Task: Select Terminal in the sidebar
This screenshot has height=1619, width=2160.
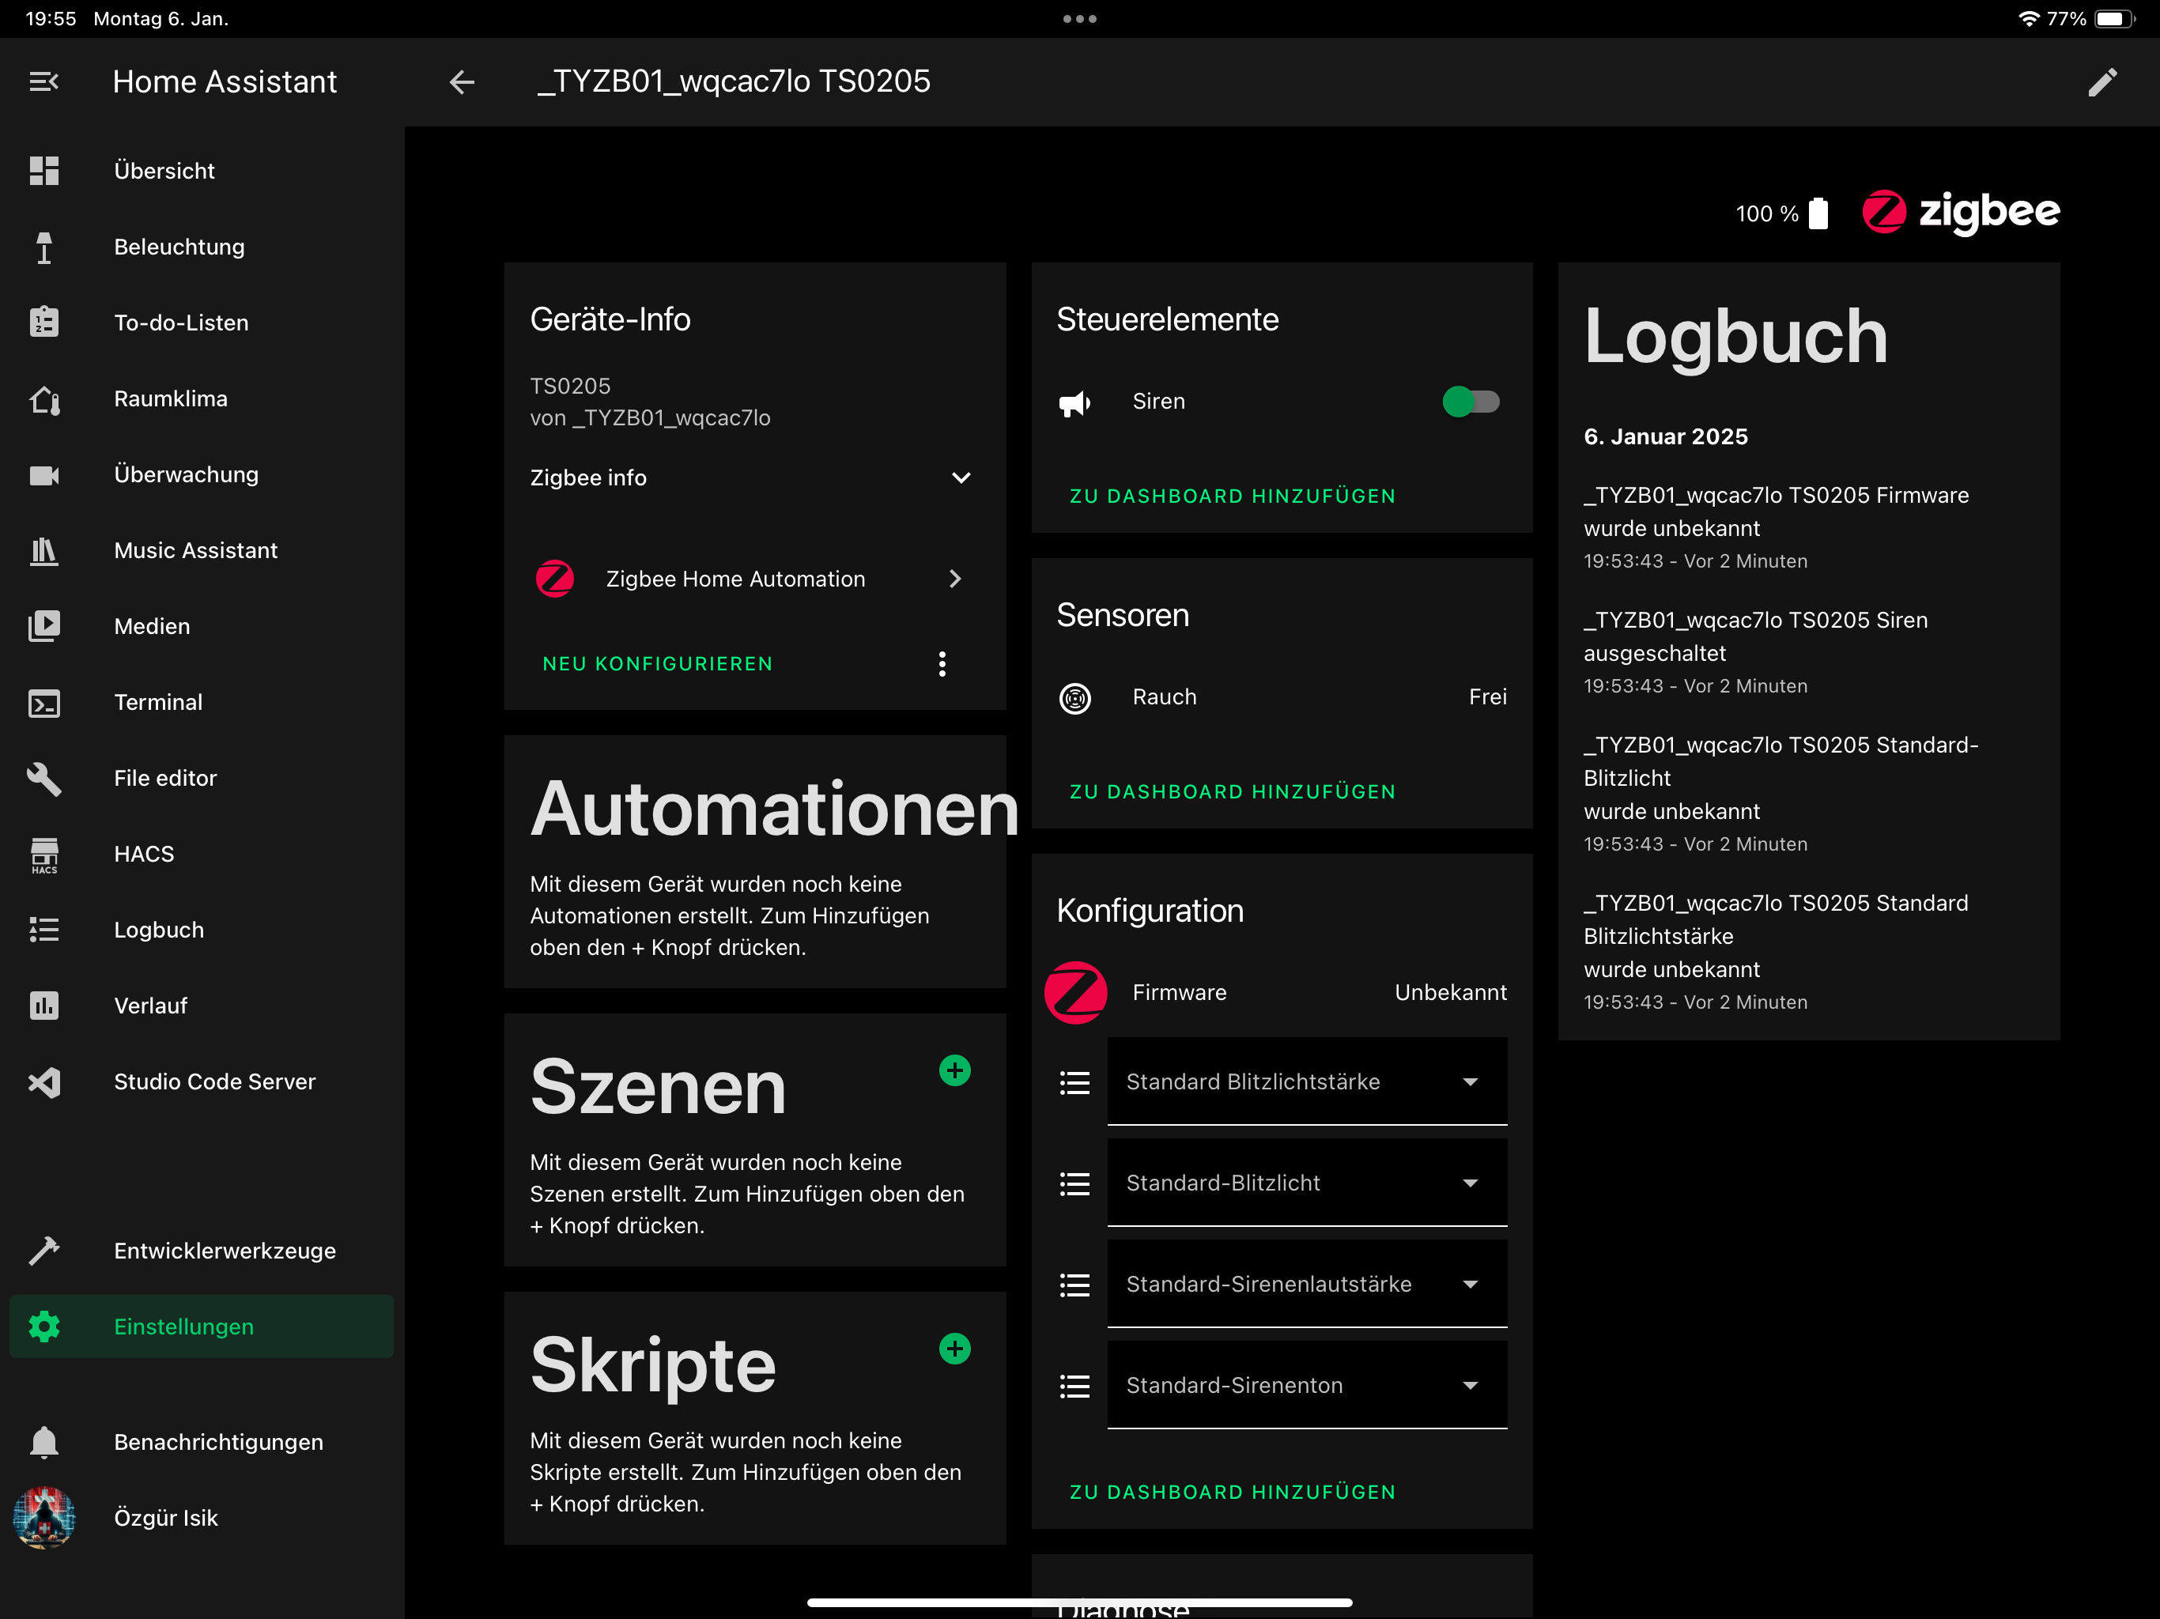Action: tap(201, 702)
